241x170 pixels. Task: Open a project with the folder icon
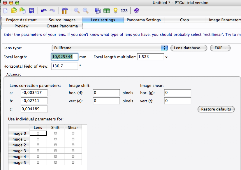(x=14, y=11)
